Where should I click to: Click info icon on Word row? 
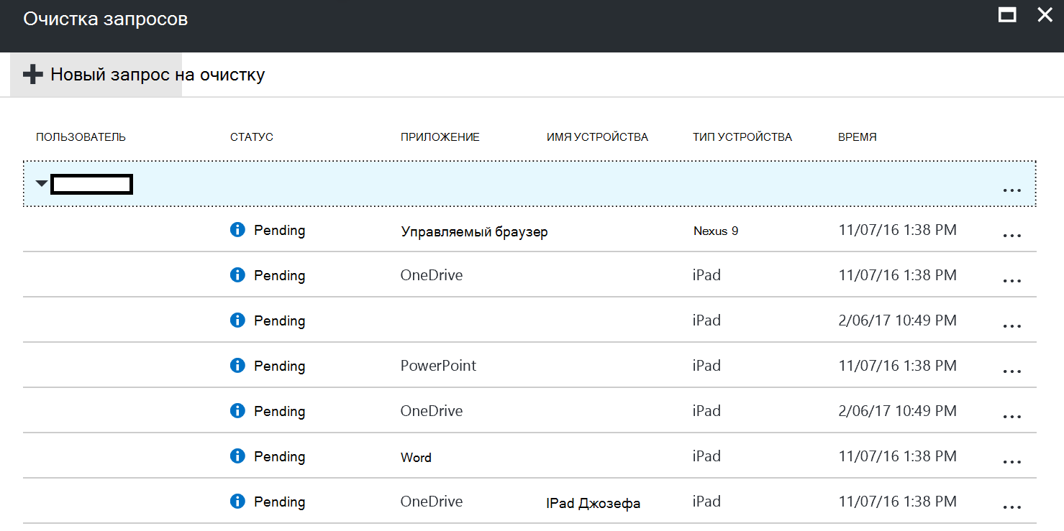click(x=237, y=456)
